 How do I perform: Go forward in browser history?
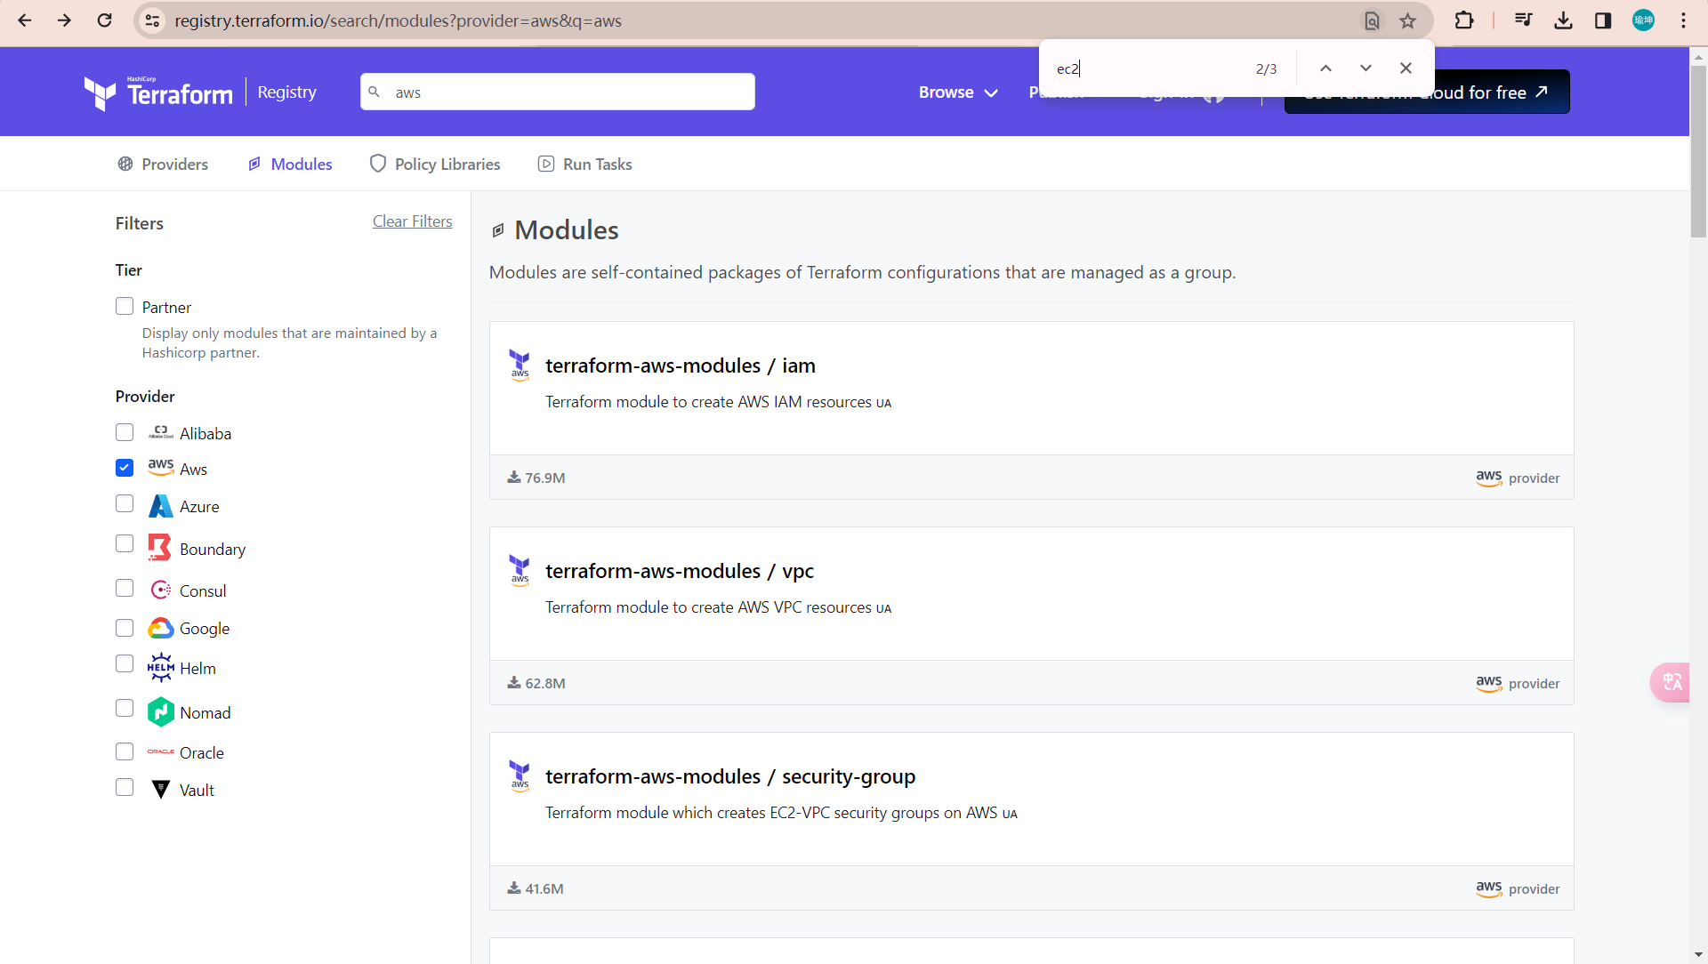point(64,20)
